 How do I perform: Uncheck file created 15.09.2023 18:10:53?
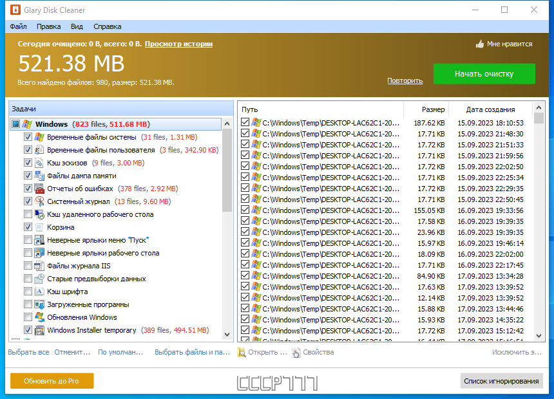245,122
